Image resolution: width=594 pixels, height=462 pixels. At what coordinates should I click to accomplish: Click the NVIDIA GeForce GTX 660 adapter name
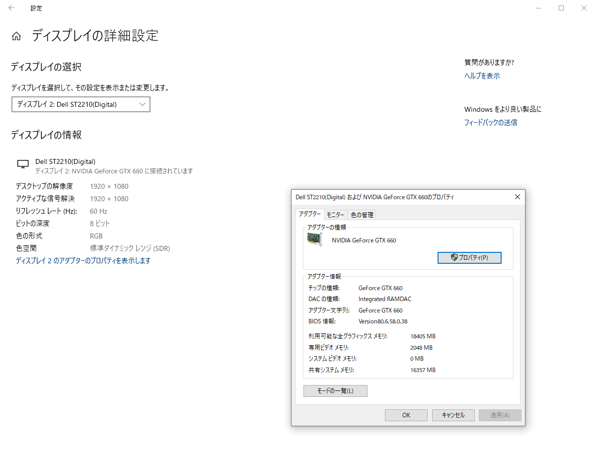(364, 240)
